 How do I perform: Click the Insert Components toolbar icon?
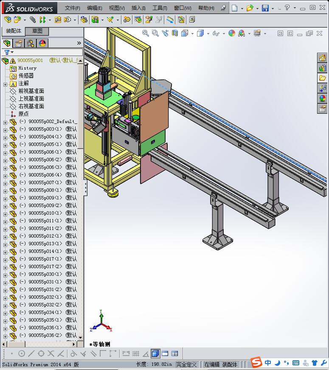click(17, 20)
